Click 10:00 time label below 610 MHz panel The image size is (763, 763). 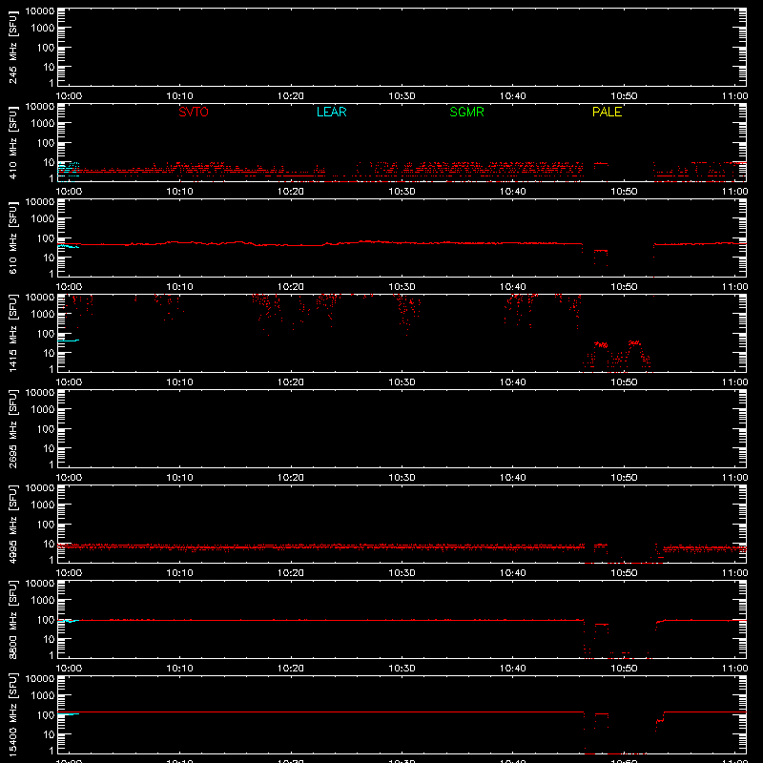[x=69, y=287]
